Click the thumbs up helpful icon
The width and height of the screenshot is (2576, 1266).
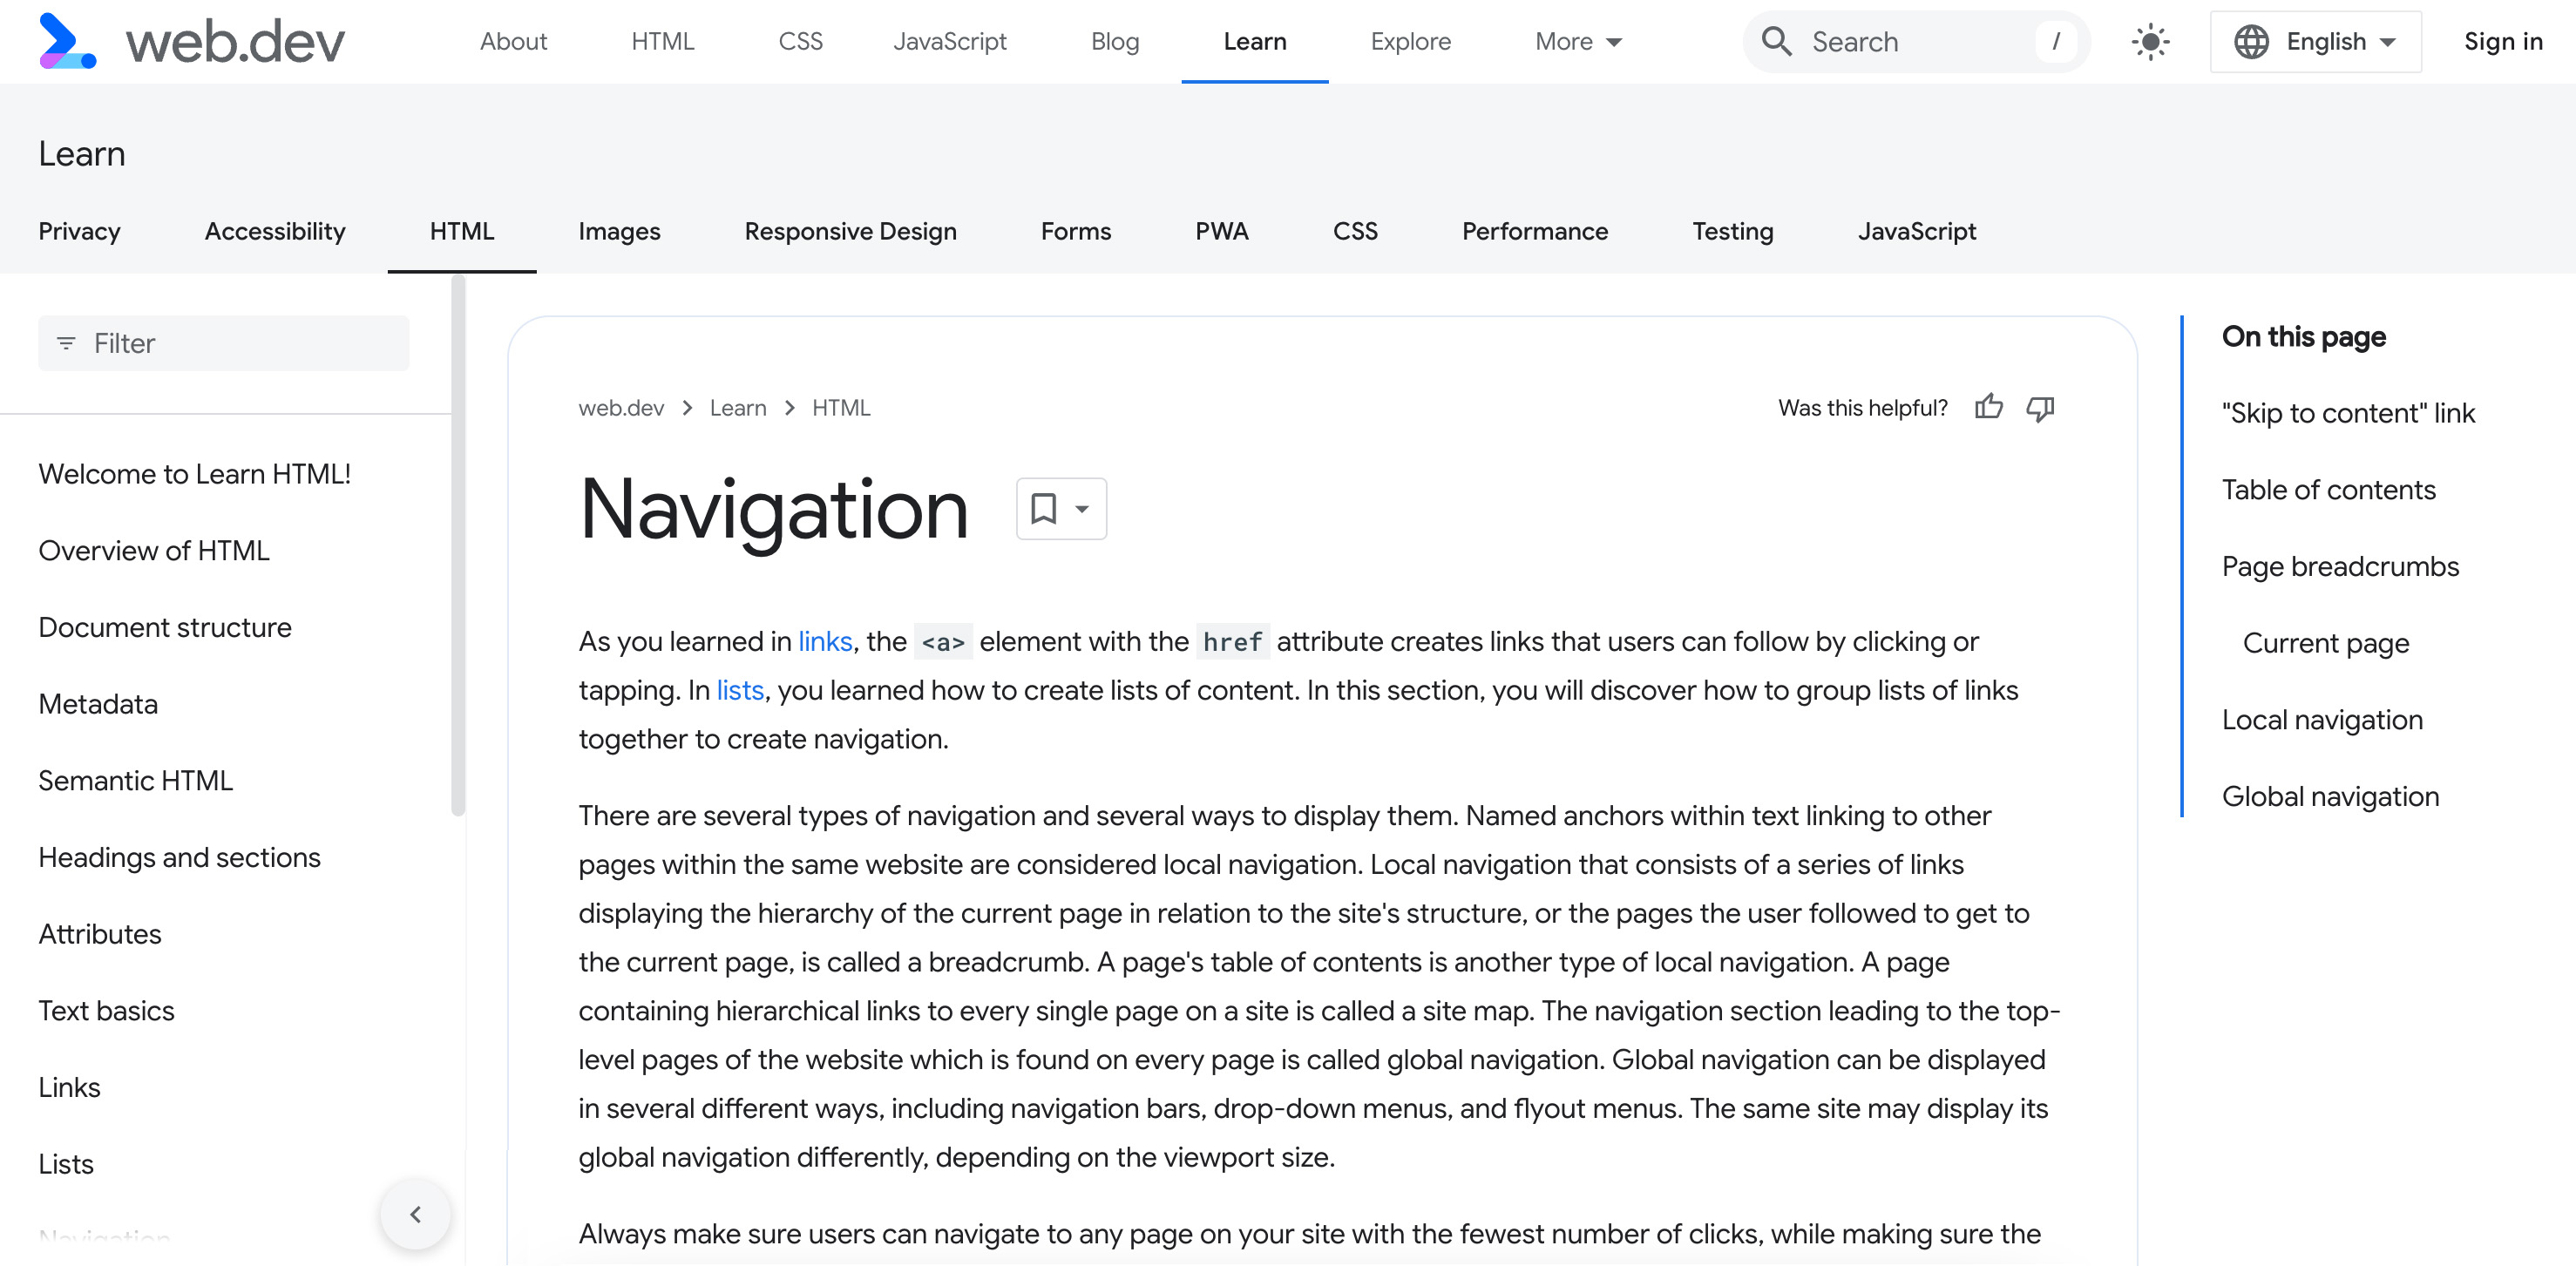(1988, 407)
